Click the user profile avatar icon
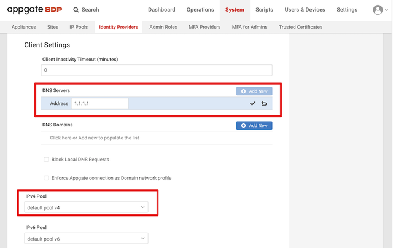The height and width of the screenshot is (248, 393). click(x=378, y=10)
